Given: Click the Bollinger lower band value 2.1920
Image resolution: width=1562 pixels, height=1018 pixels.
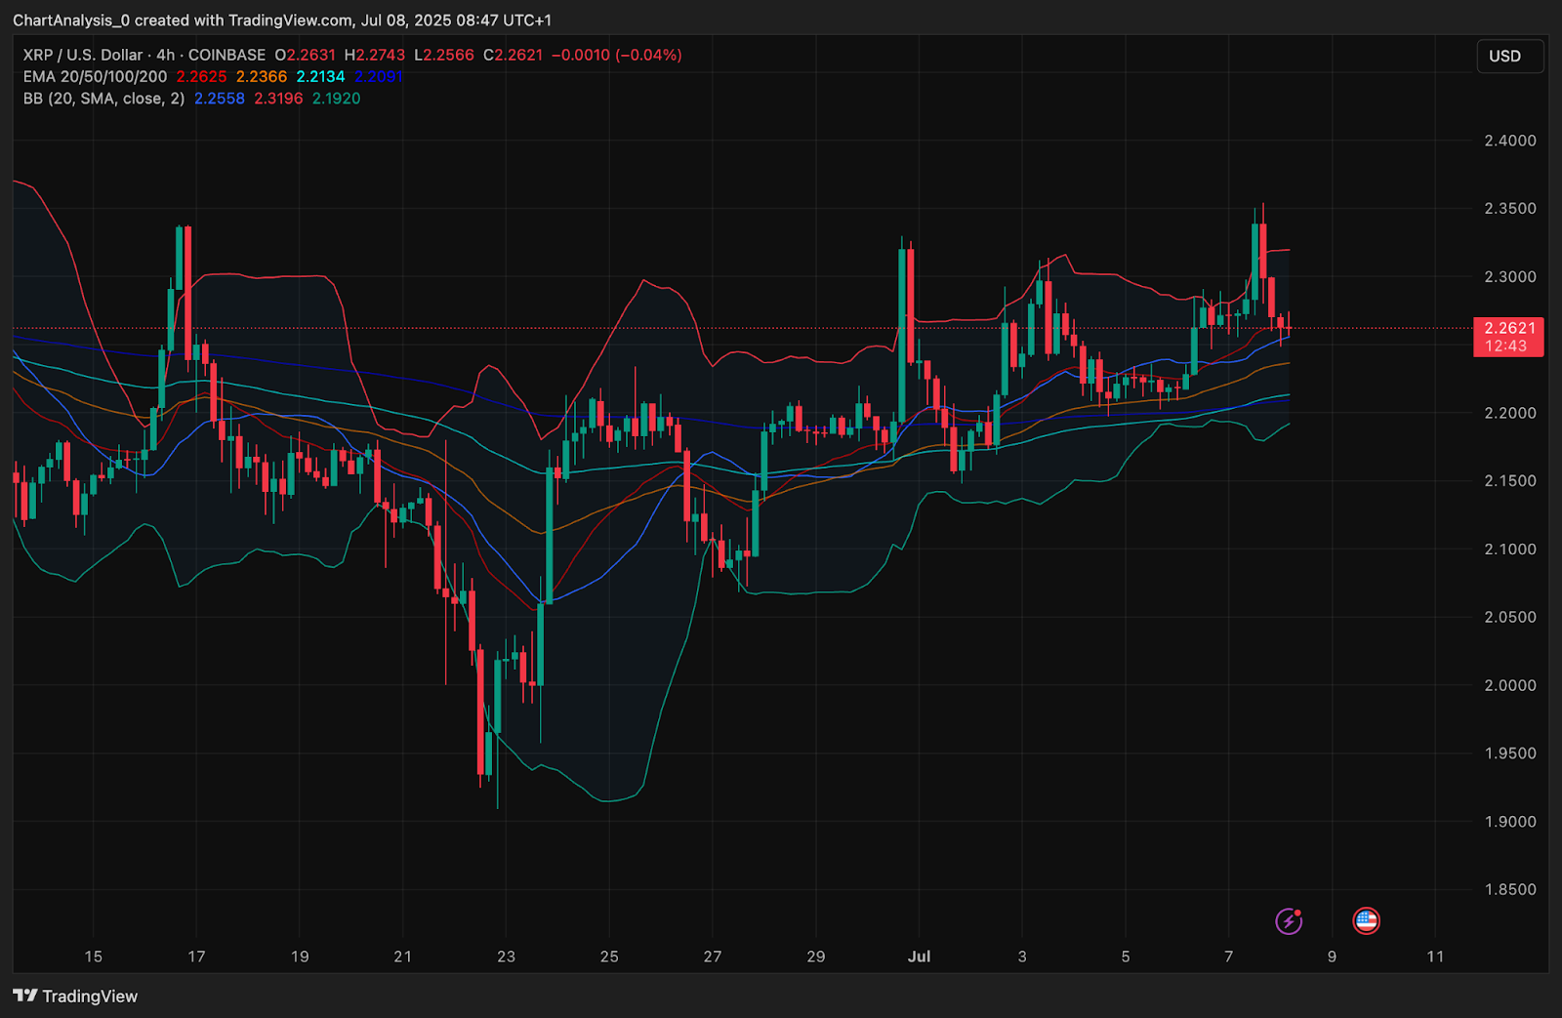Looking at the screenshot, I should 336,99.
